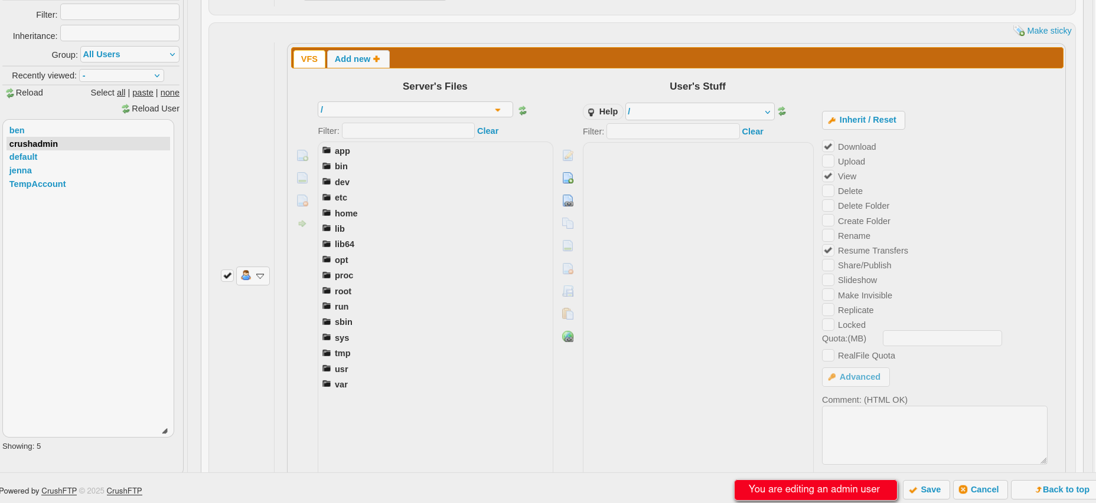The height and width of the screenshot is (503, 1096).
Task: Click the pencil edit icon beside User's Stuff
Action: pyautogui.click(x=568, y=156)
